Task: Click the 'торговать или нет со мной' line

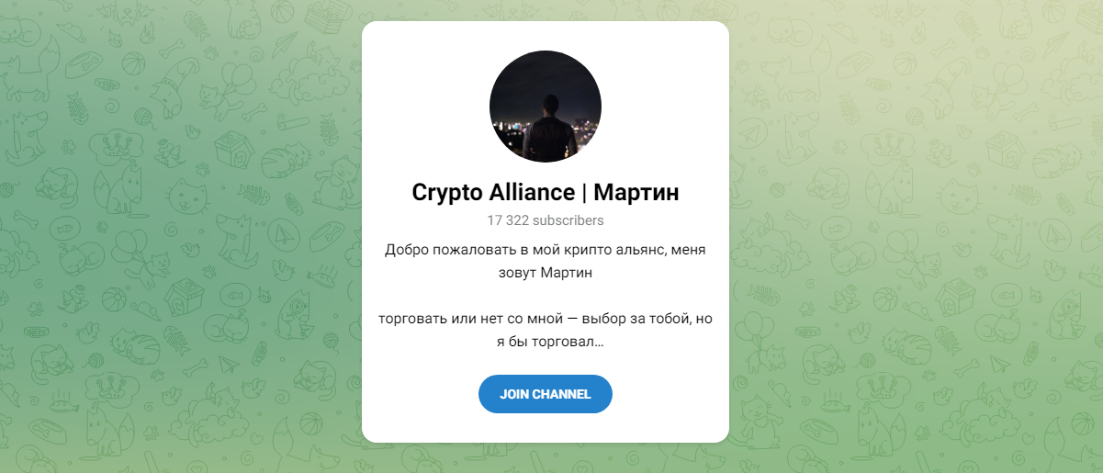Action: pos(465,319)
